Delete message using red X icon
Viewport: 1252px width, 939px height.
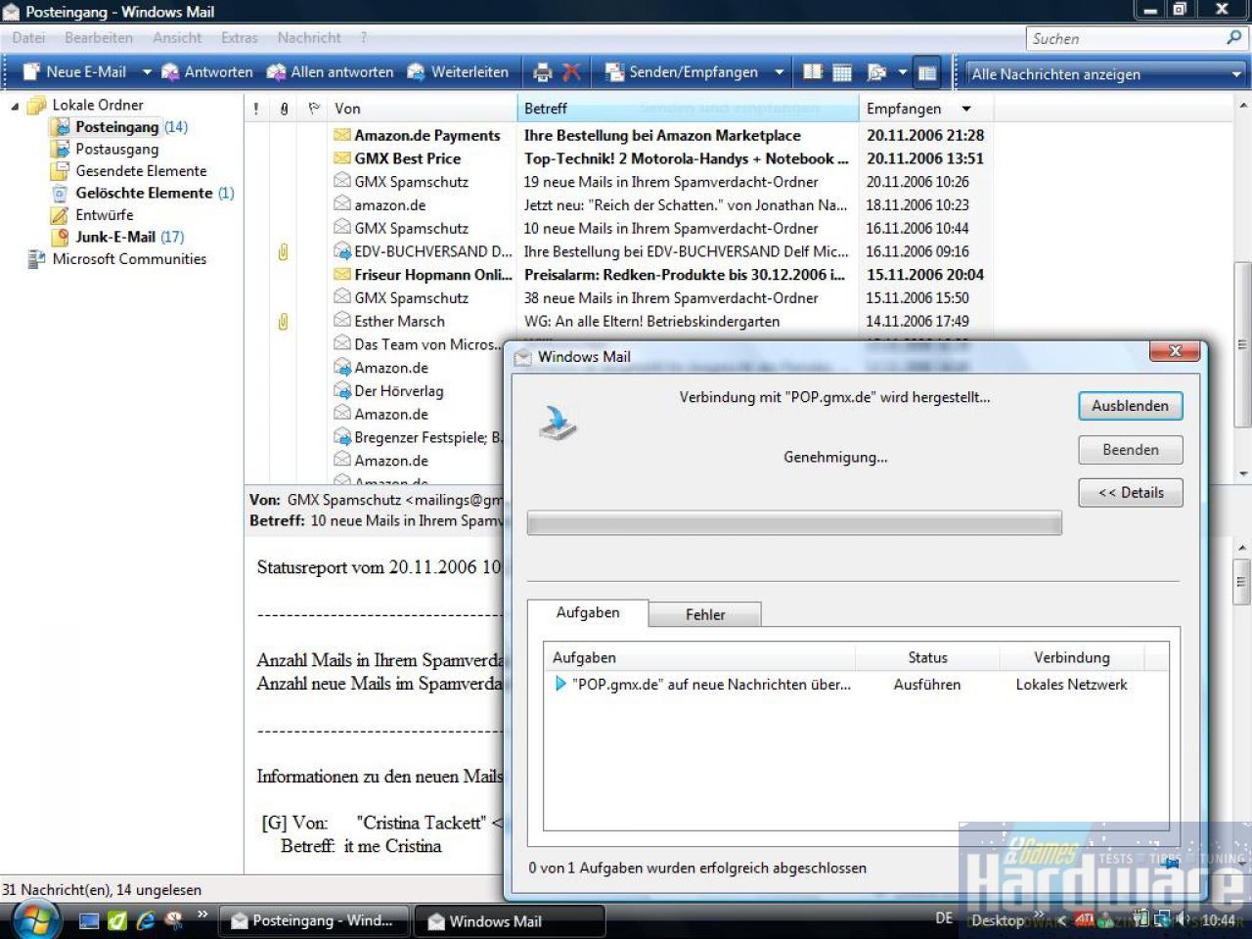pyautogui.click(x=572, y=72)
